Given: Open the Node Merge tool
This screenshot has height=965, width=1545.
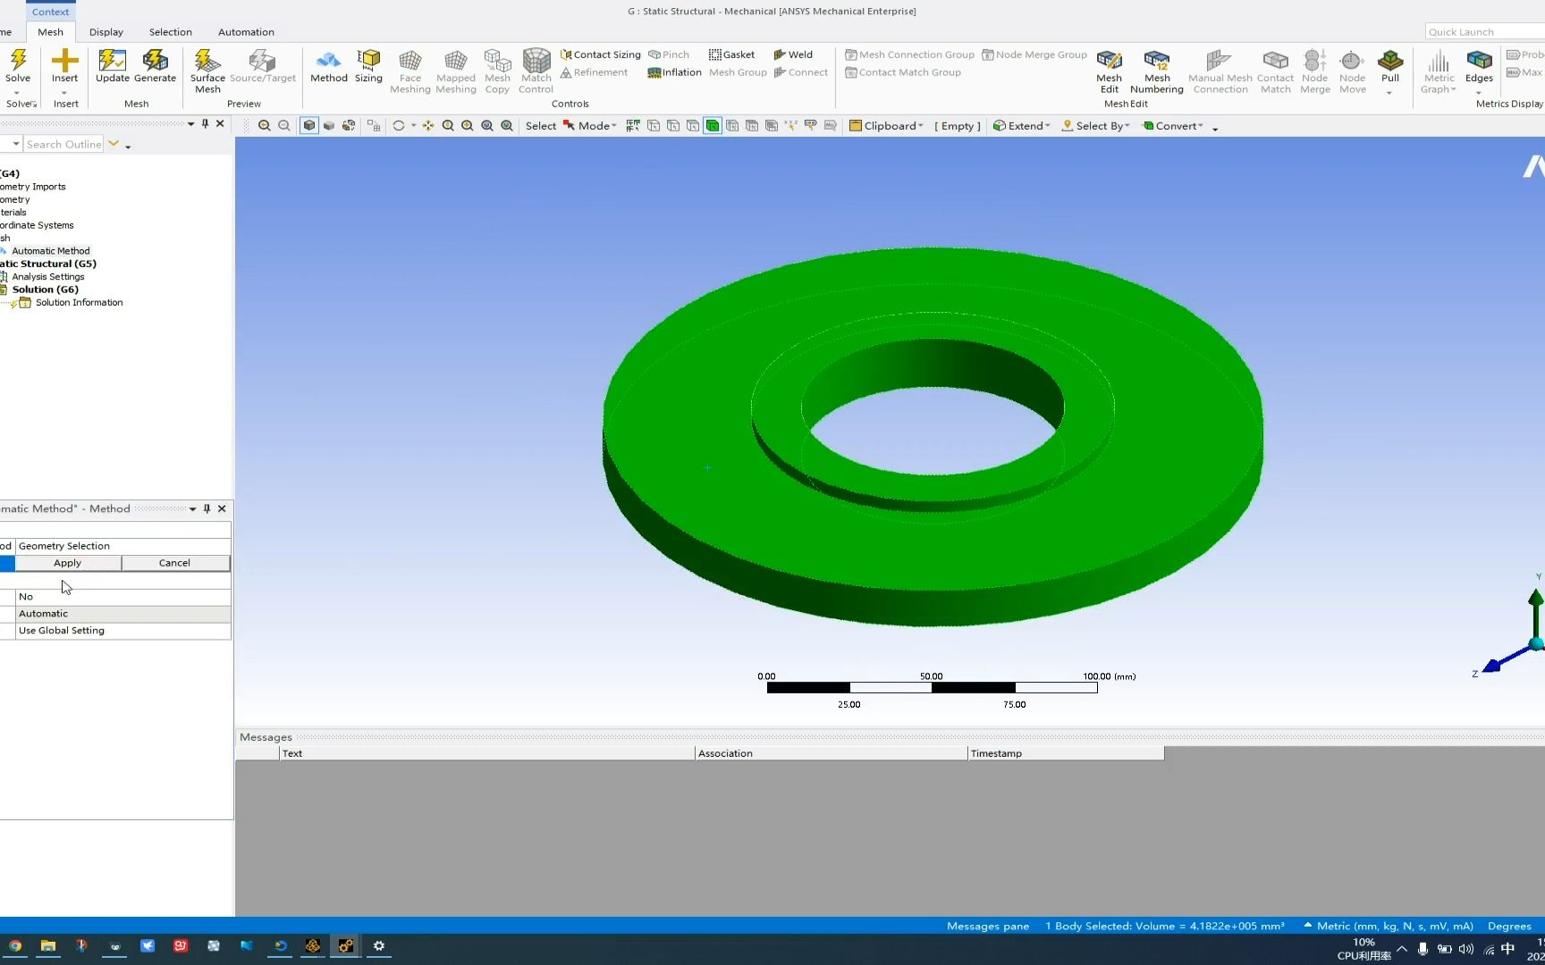Looking at the screenshot, I should click(1314, 71).
